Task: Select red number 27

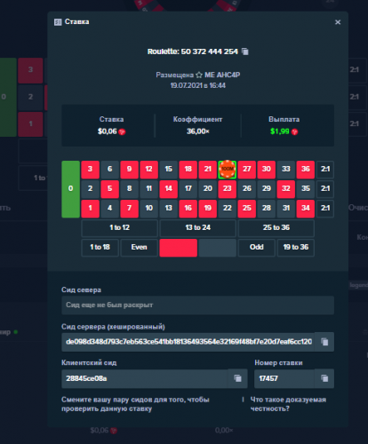Action: [246, 170]
